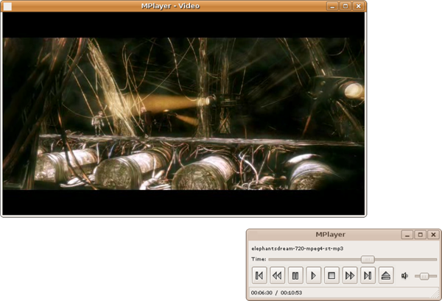Image resolution: width=442 pixels, height=301 pixels.
Task: Minimize the MPlayer - Video window
Action: coord(332,6)
